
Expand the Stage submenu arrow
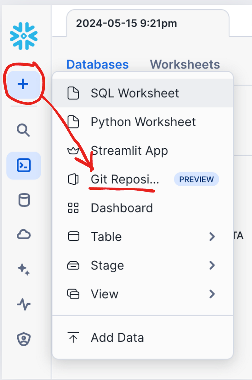point(212,265)
